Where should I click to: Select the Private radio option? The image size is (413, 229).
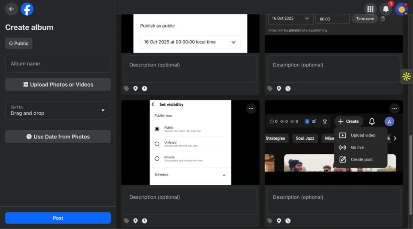coord(157,159)
